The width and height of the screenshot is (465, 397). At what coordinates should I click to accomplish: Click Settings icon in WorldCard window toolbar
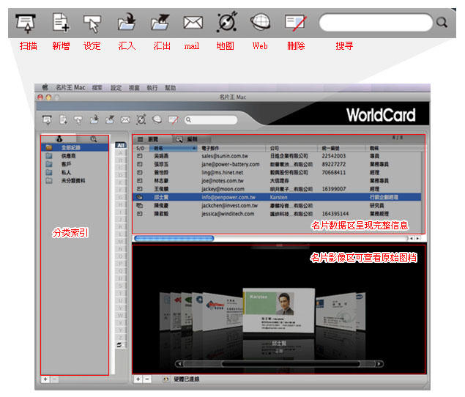[x=78, y=120]
